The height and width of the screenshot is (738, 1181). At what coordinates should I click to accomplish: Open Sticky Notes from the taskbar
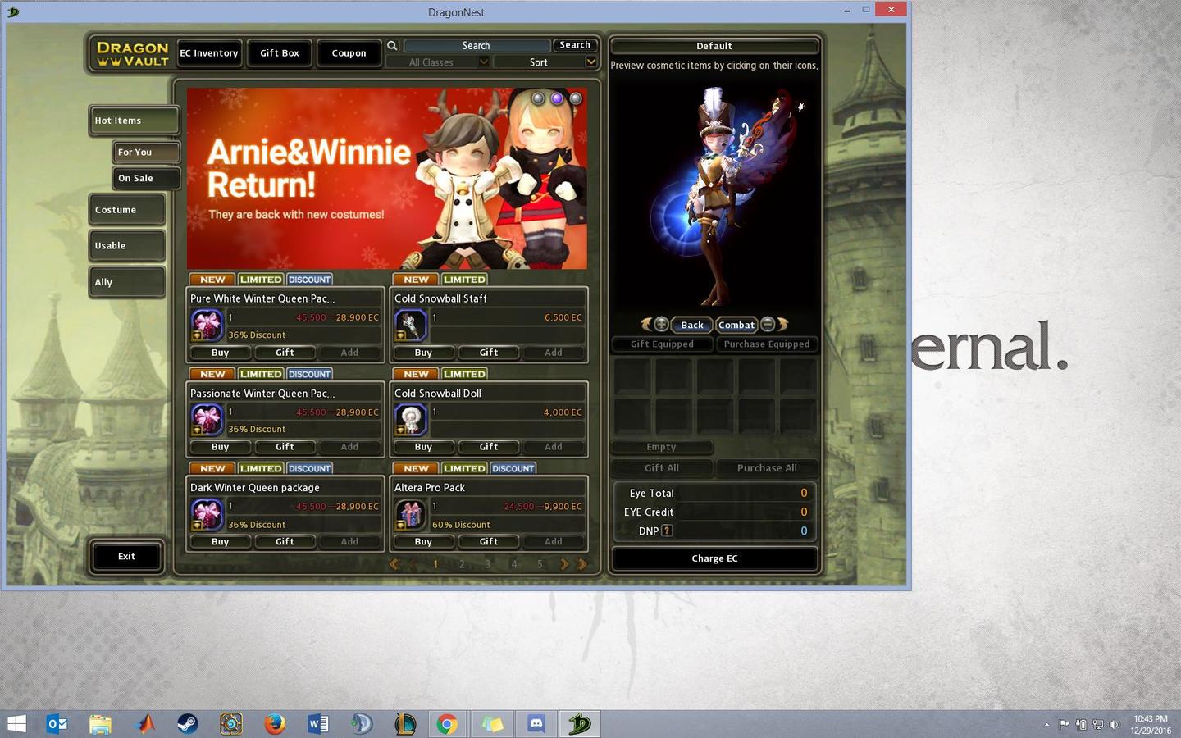click(492, 724)
